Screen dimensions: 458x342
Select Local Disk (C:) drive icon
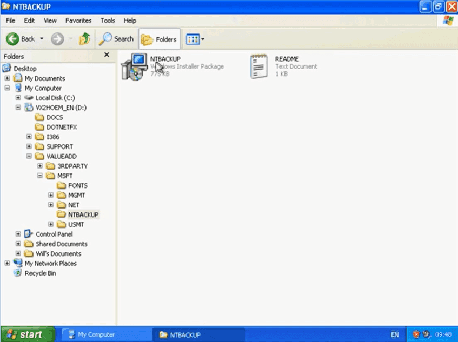pyautogui.click(x=29, y=97)
